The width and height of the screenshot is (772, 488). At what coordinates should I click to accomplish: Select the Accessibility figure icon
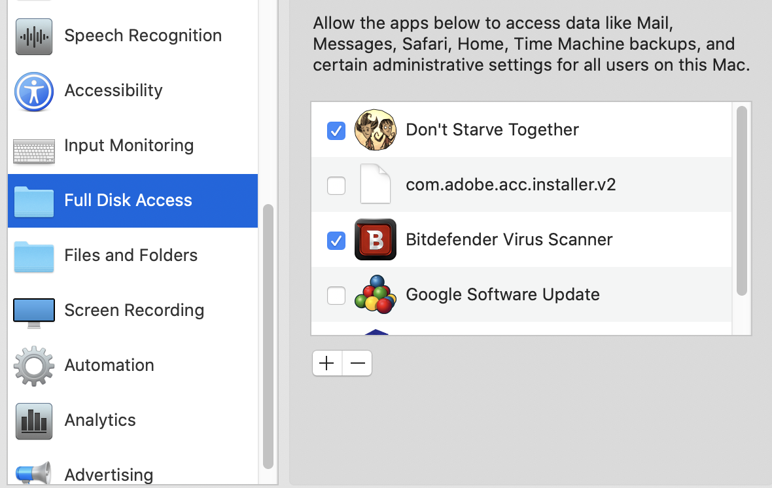33,91
